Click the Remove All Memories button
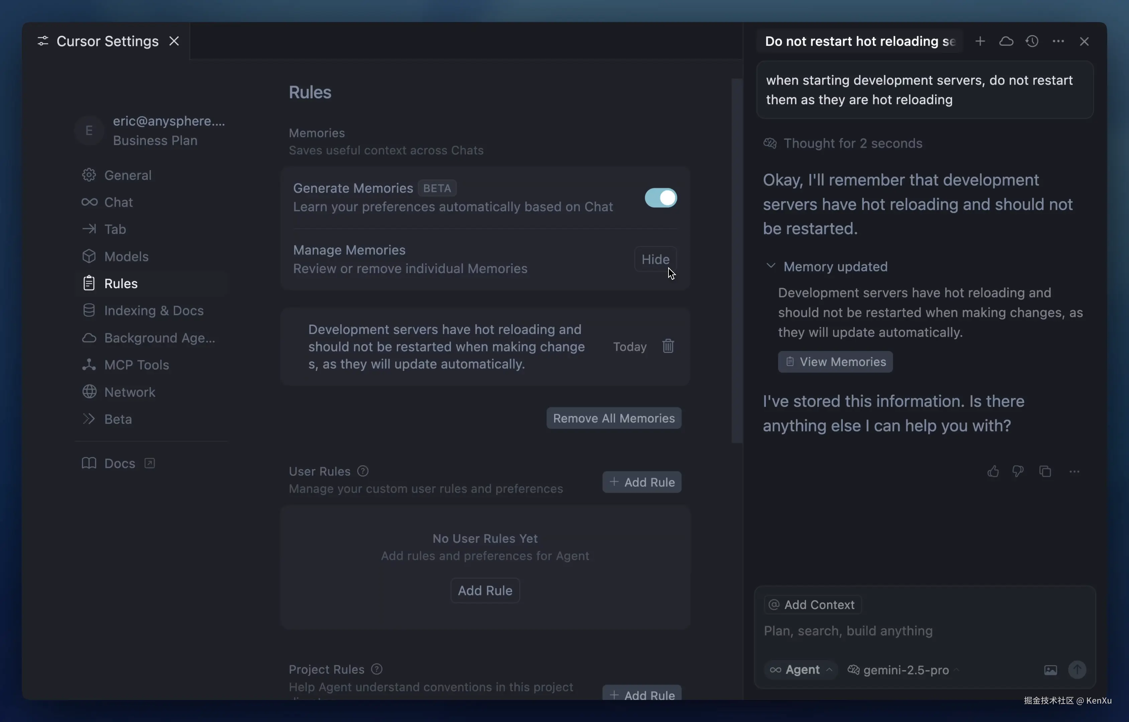The height and width of the screenshot is (722, 1129). coord(614,418)
